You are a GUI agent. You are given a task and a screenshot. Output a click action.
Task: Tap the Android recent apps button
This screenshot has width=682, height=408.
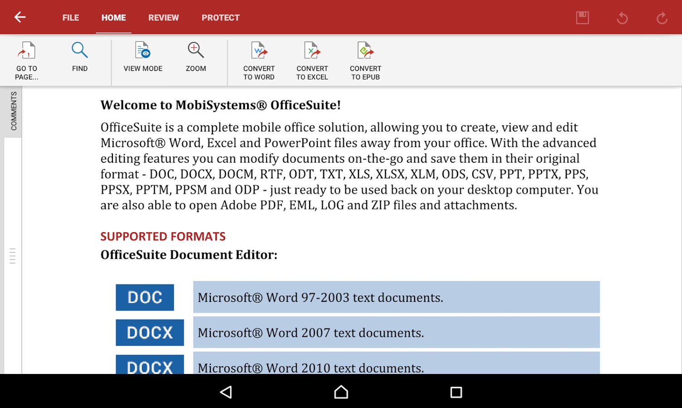(x=456, y=392)
